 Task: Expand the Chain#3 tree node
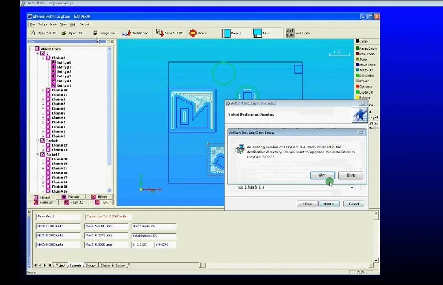(x=43, y=99)
